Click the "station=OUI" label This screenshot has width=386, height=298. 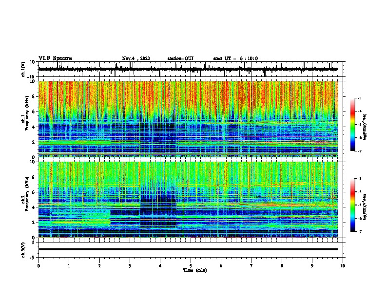click(180, 58)
